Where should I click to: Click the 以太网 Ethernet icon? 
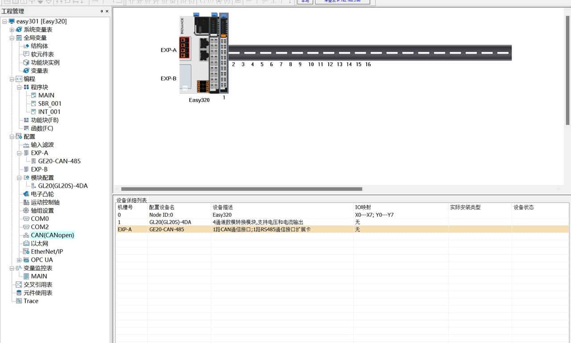pyautogui.click(x=26, y=244)
